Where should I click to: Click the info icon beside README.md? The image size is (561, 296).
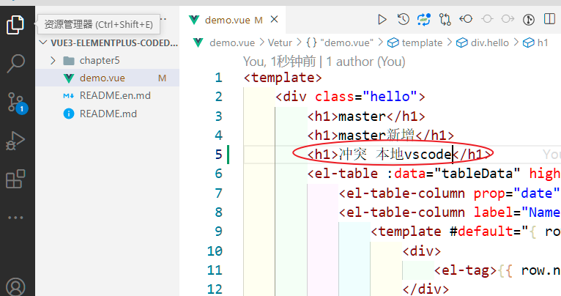tap(68, 114)
